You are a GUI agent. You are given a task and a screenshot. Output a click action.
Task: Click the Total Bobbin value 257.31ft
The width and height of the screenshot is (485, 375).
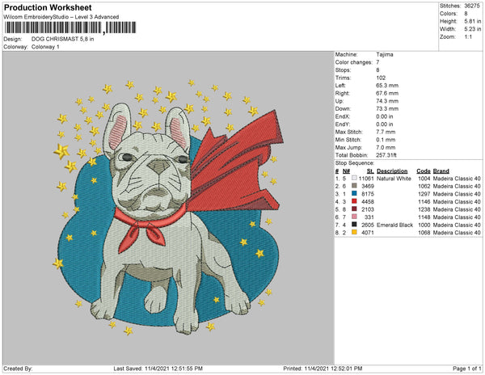(x=386, y=155)
